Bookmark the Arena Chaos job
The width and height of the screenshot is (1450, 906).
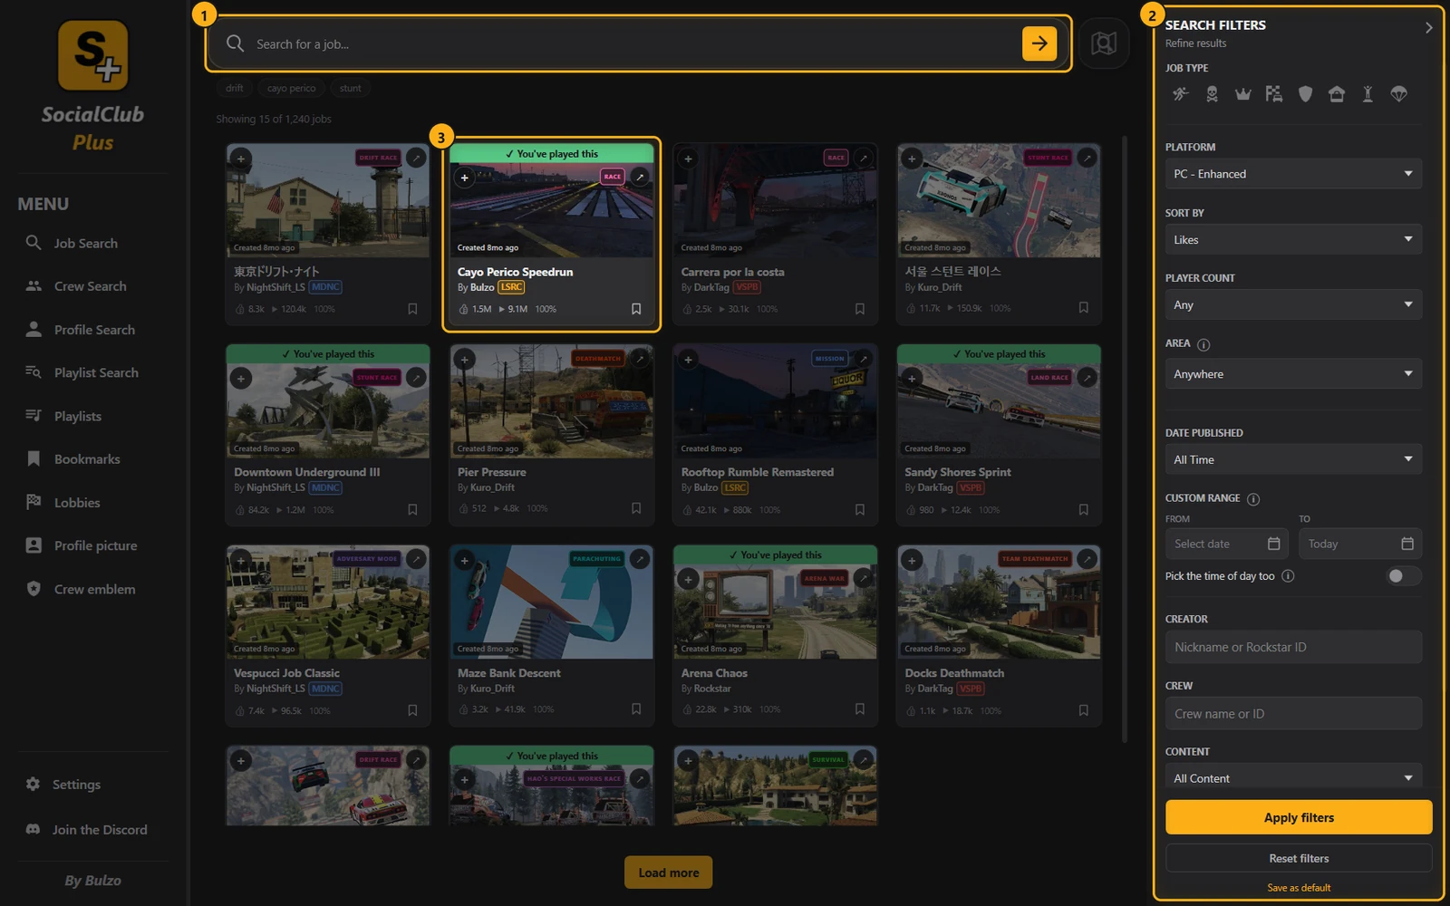click(860, 709)
